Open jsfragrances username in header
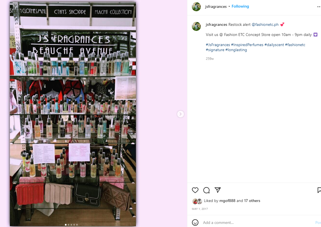Viewport: 321px width, 227px height. (216, 6)
